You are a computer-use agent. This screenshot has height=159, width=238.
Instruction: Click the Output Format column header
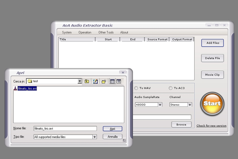tap(181, 39)
